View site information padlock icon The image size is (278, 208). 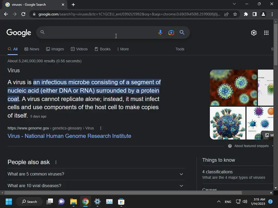[x=34, y=14]
